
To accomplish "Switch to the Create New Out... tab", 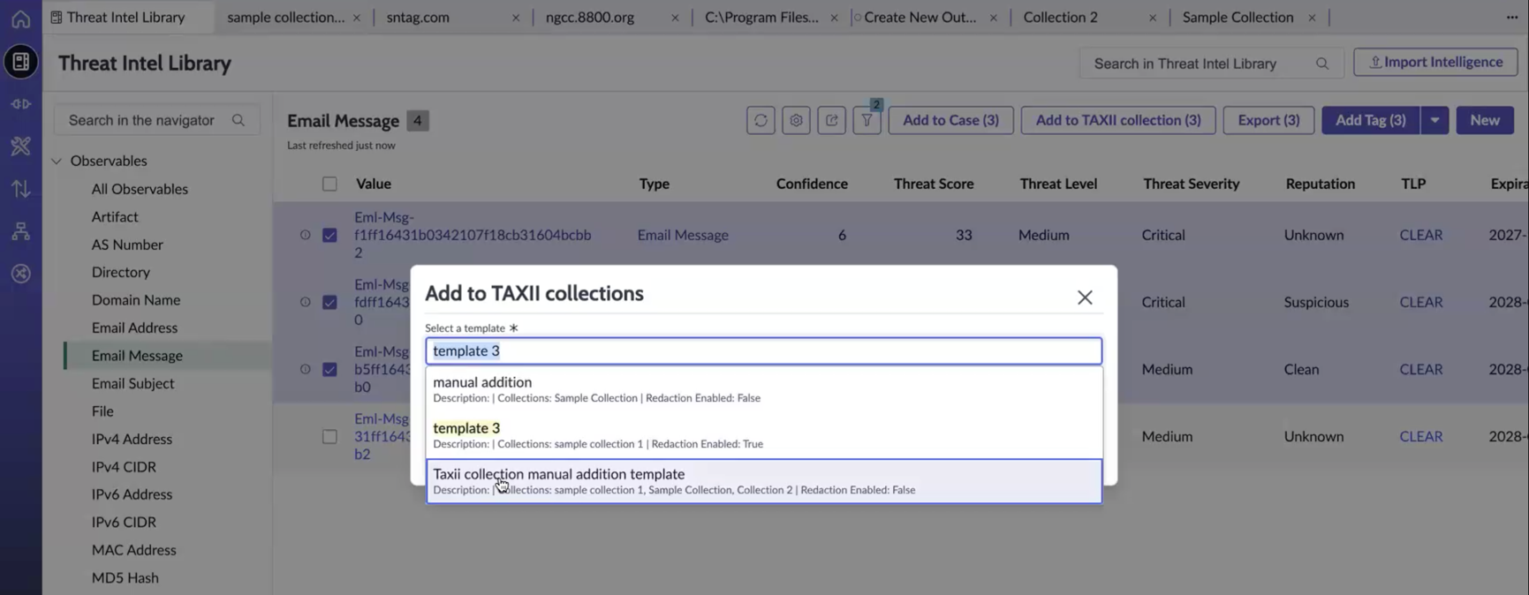I will (920, 18).
